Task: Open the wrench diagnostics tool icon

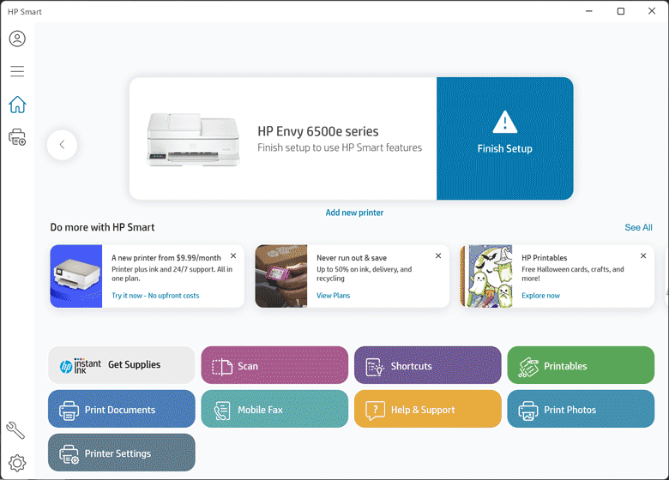Action: [15, 430]
